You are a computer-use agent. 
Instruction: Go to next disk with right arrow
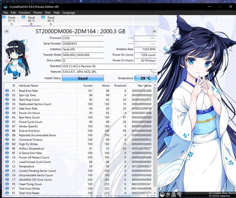click(x=155, y=31)
